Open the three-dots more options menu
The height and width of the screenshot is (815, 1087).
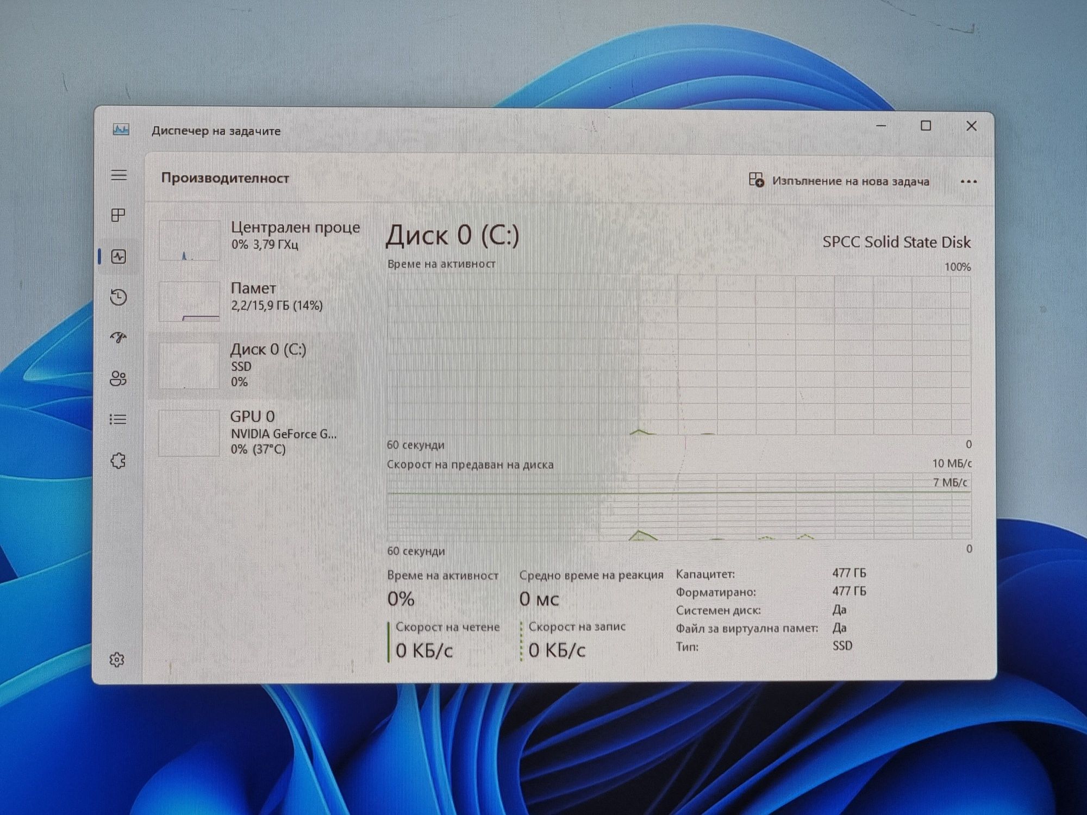(x=969, y=181)
